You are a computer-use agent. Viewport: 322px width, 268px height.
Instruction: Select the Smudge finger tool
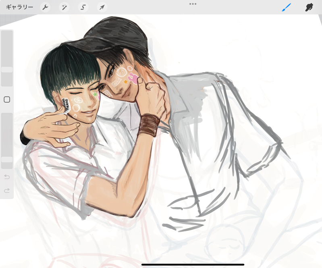309,7
